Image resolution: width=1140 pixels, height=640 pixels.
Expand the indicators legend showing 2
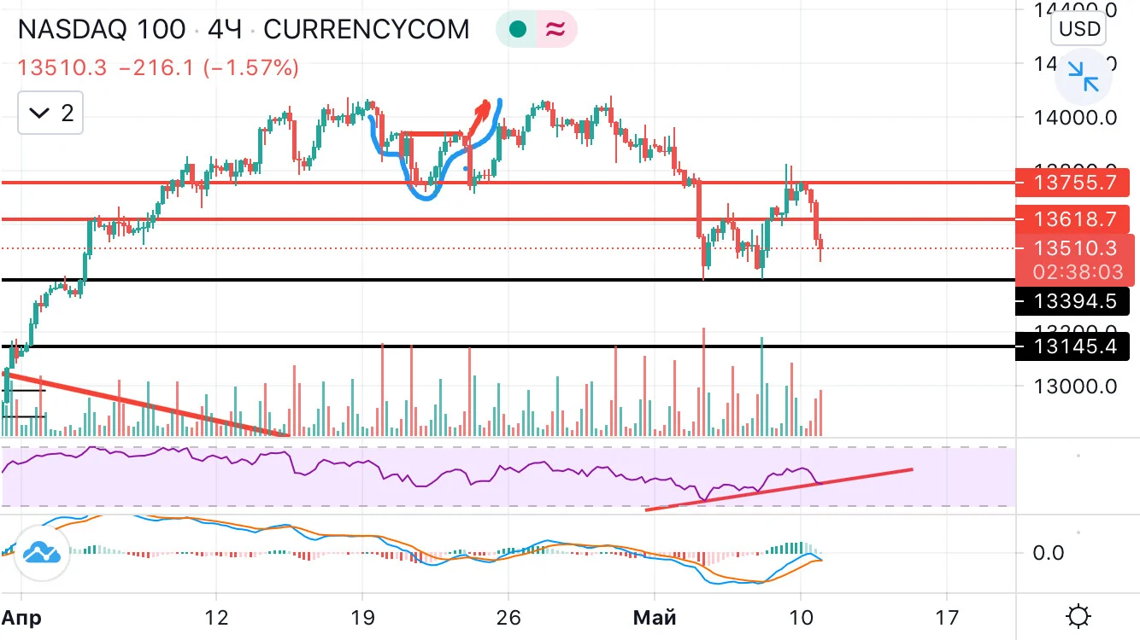(x=51, y=113)
